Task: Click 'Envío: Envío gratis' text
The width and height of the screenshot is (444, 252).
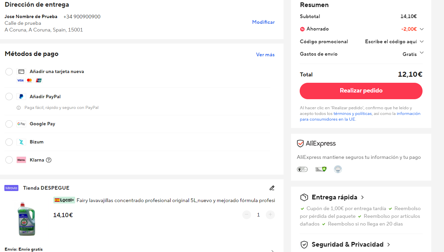Action: click(x=23, y=249)
